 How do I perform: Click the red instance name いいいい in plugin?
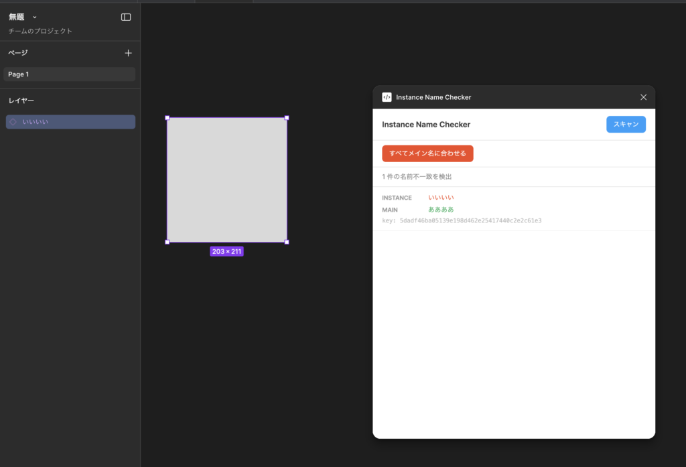point(441,198)
